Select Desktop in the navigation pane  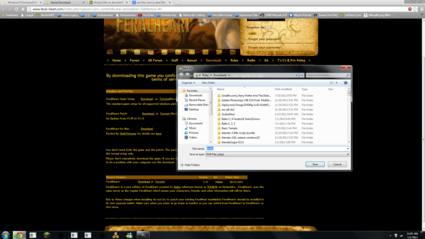192,109
